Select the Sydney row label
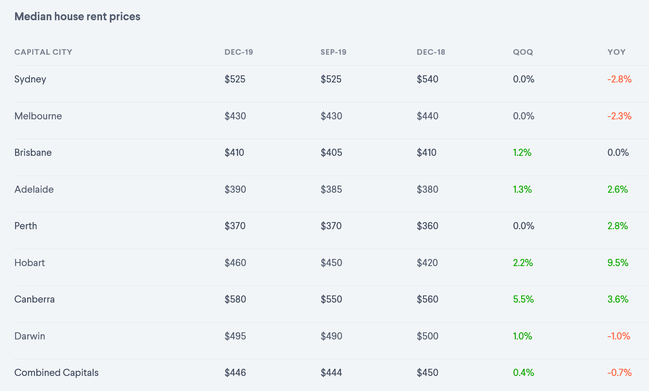Image resolution: width=649 pixels, height=391 pixels. [x=30, y=79]
